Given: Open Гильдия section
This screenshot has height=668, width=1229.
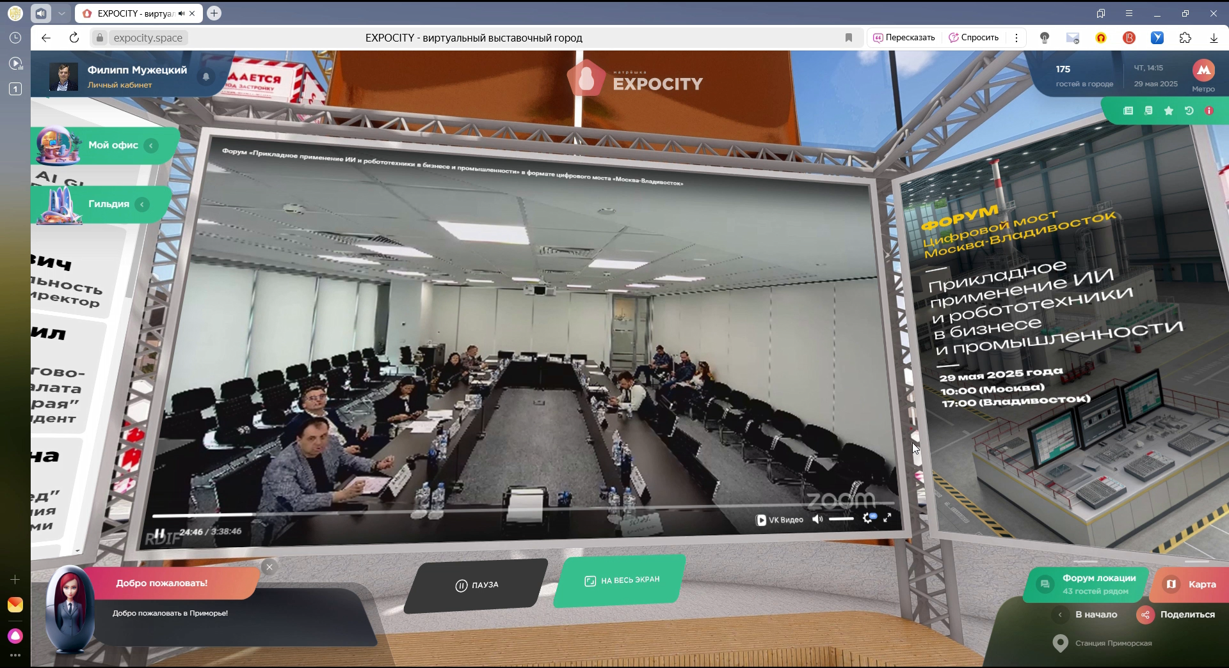Looking at the screenshot, I should [x=109, y=204].
